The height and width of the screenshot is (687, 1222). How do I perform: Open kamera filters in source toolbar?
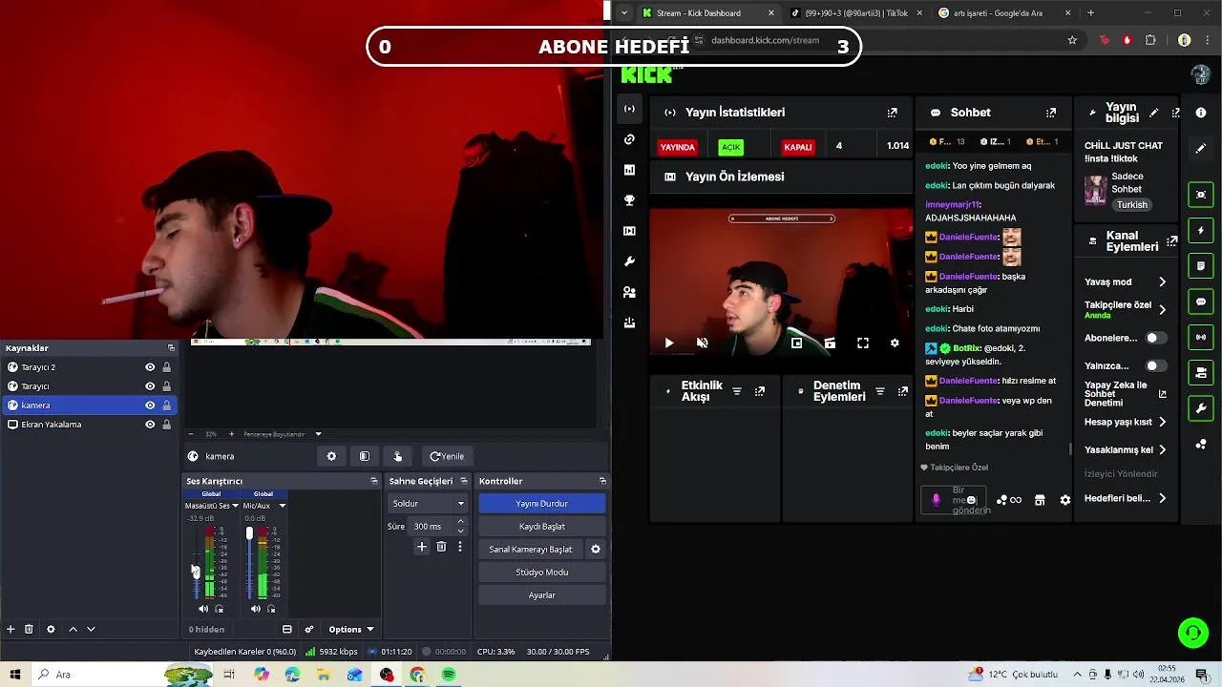coord(364,456)
